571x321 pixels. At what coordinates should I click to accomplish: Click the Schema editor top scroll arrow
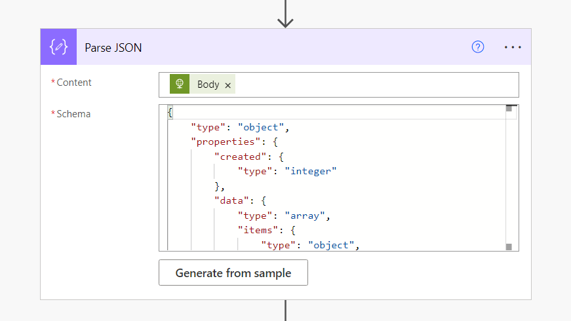point(509,109)
